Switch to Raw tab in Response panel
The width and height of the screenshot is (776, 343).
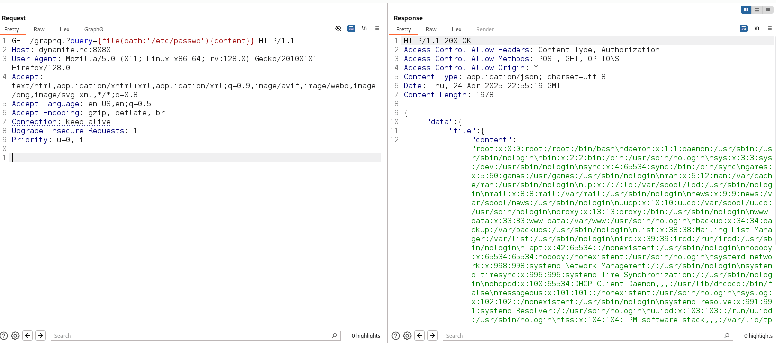click(x=431, y=29)
